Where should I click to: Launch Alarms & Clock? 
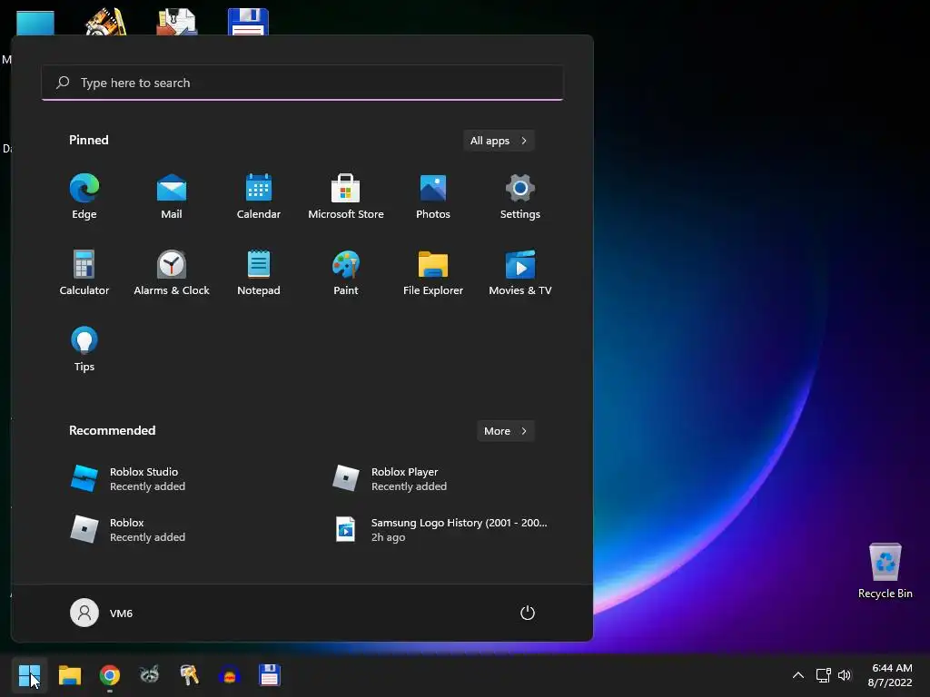click(x=172, y=272)
